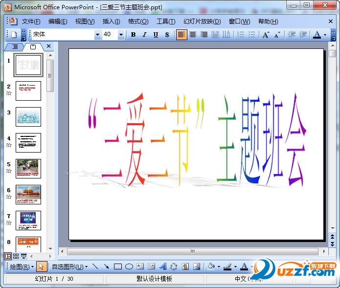Image resolution: width=340 pixels, height=288 pixels.
Task: Expand standard toolbar options chevron
Action: pyautogui.click(x=23, y=35)
